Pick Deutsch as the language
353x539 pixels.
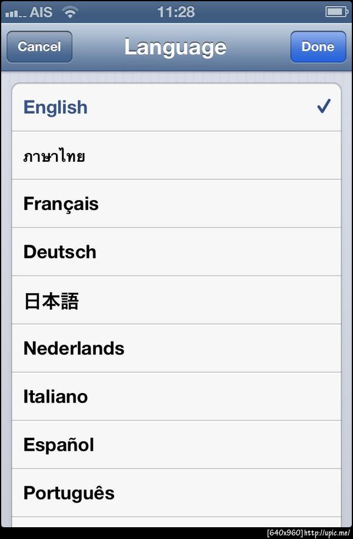[59, 252]
